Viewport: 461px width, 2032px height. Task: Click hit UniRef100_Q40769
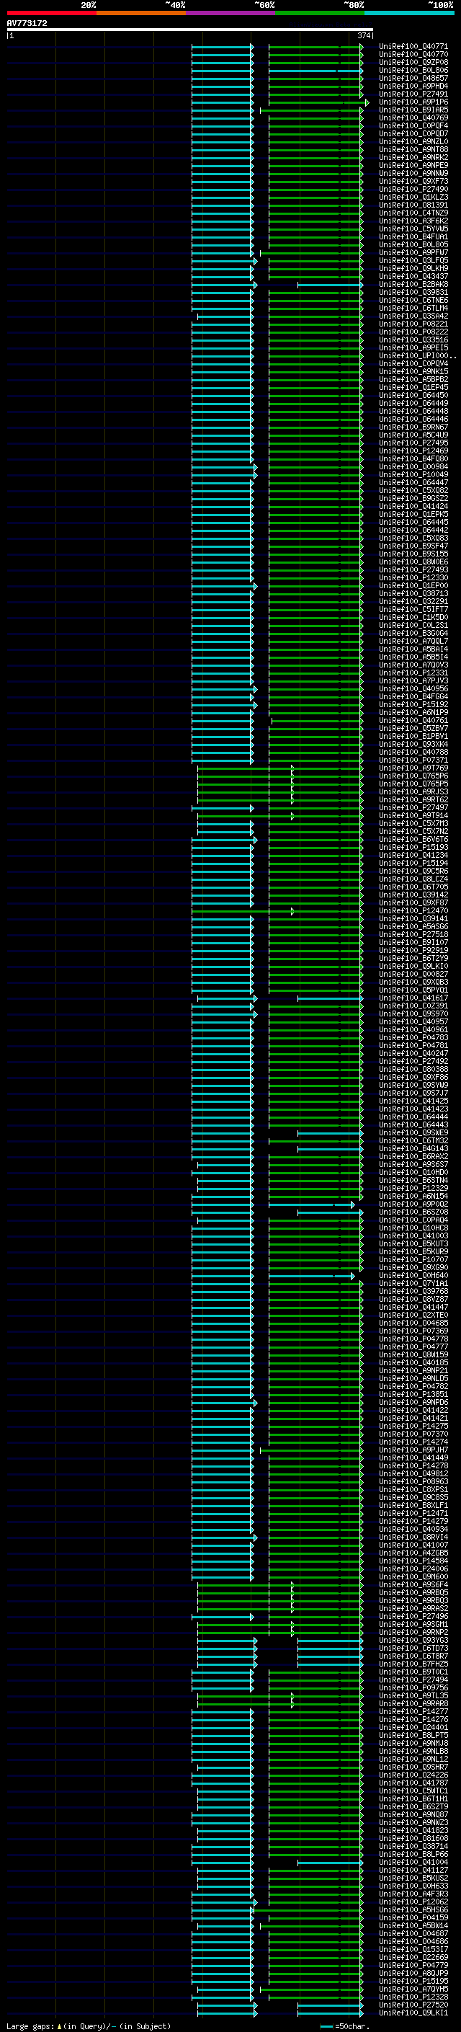click(413, 117)
